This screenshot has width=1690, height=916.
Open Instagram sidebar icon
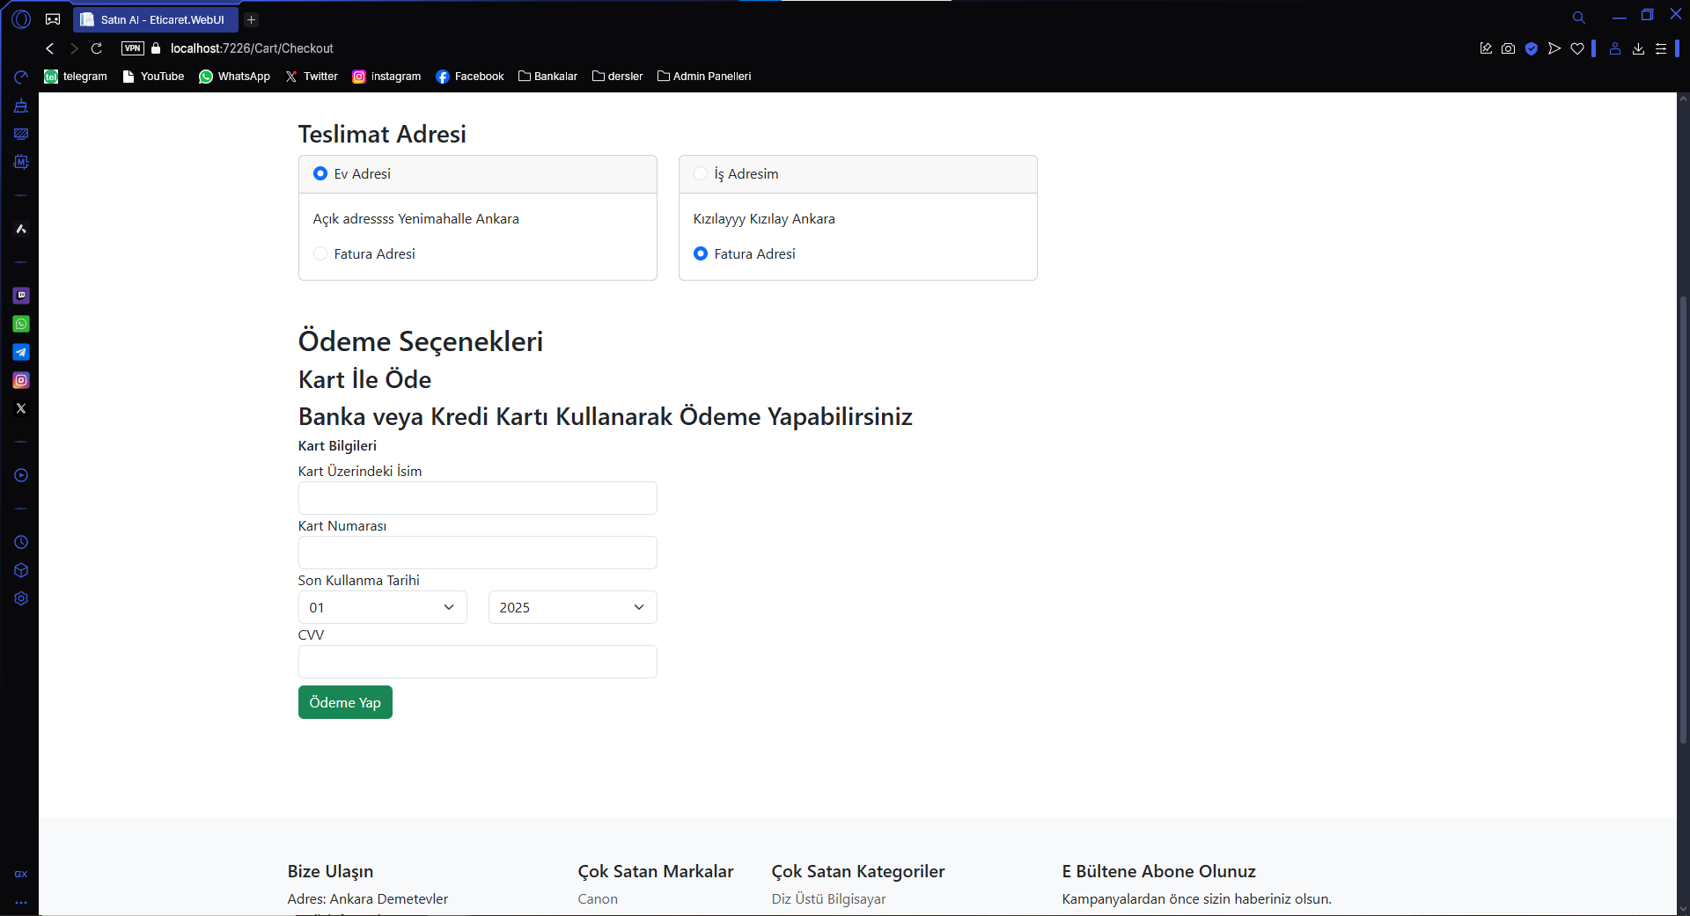(21, 380)
